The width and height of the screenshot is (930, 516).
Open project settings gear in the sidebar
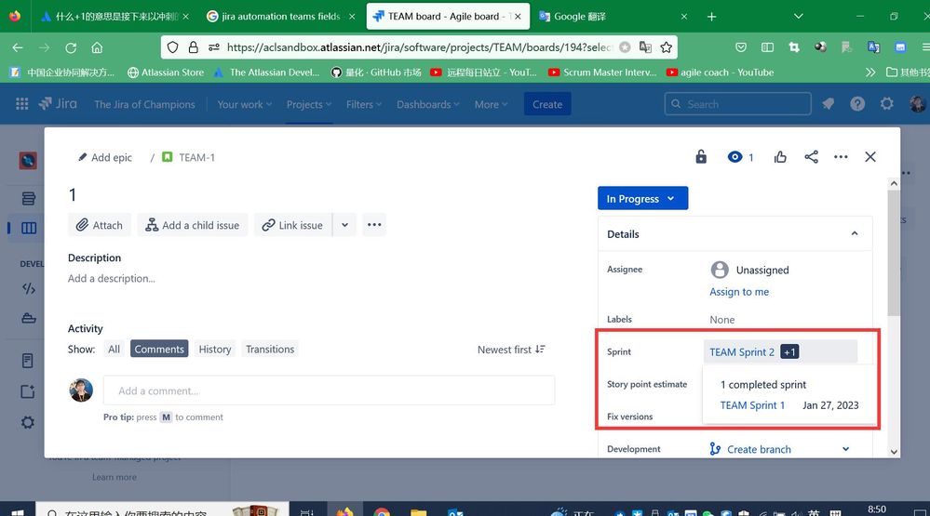click(27, 422)
